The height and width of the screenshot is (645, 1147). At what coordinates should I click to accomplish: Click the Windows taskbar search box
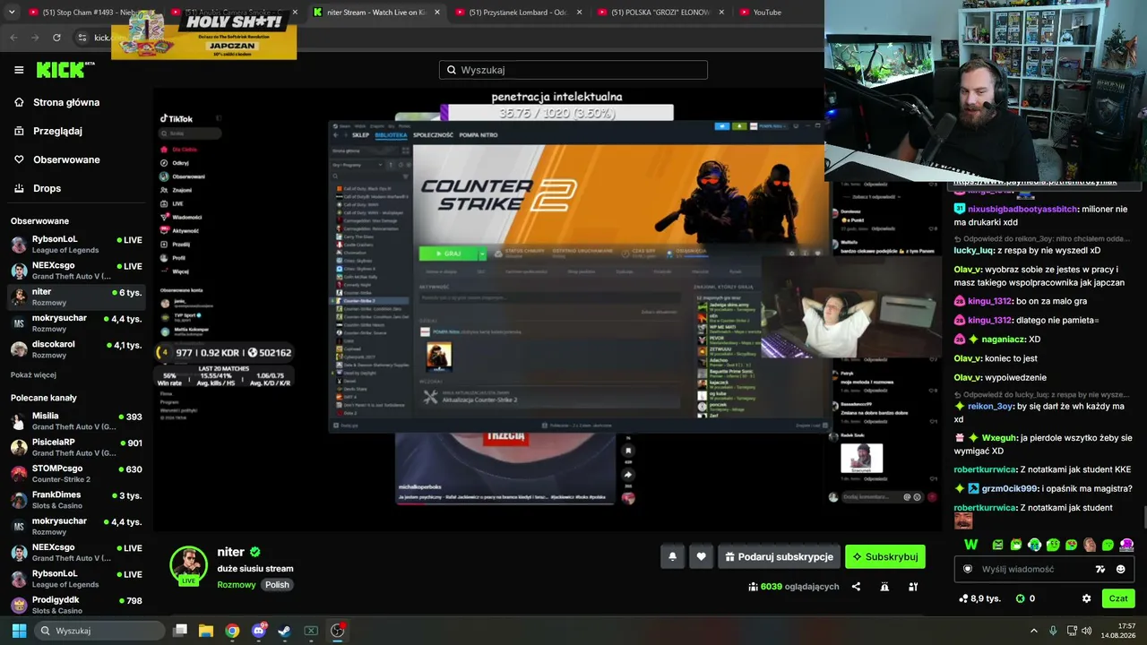tap(99, 631)
